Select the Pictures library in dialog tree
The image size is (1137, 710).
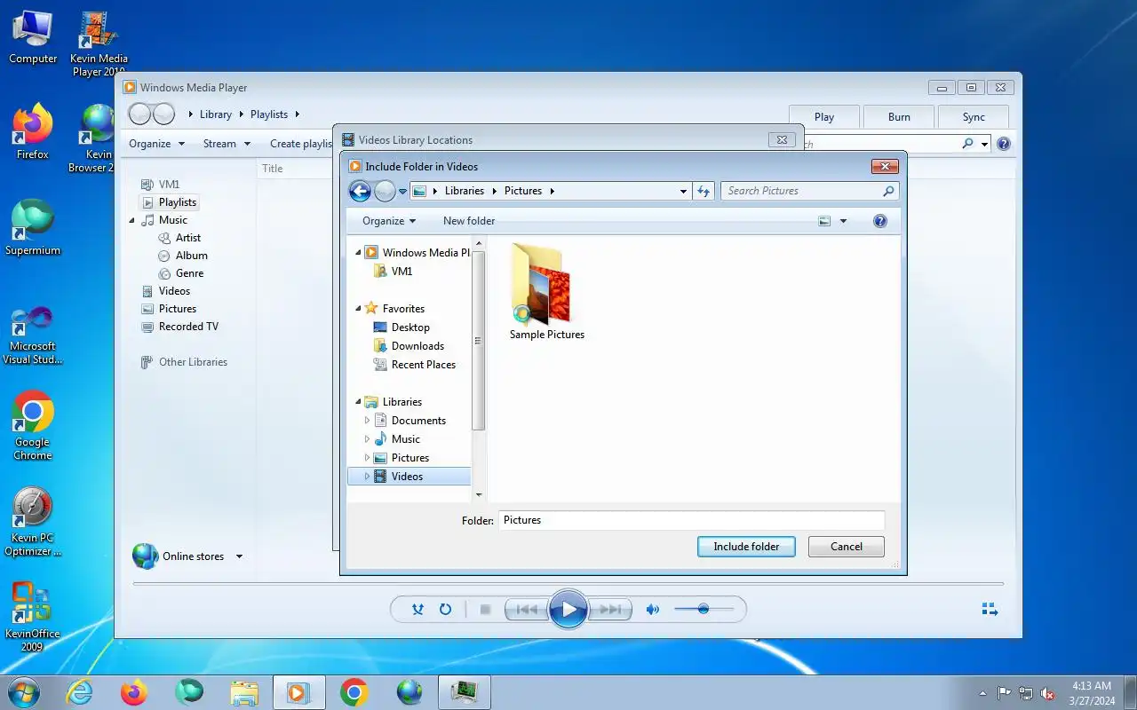[x=409, y=458]
